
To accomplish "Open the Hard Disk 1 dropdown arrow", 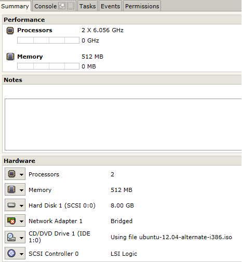I will [21, 206].
